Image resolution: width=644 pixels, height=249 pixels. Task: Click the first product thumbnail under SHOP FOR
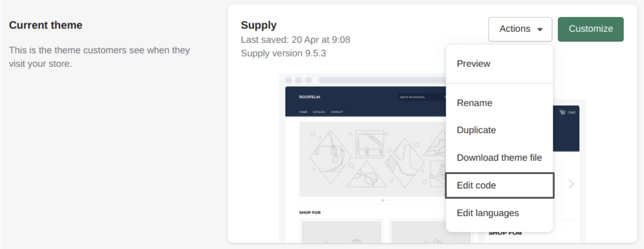pyautogui.click(x=342, y=231)
